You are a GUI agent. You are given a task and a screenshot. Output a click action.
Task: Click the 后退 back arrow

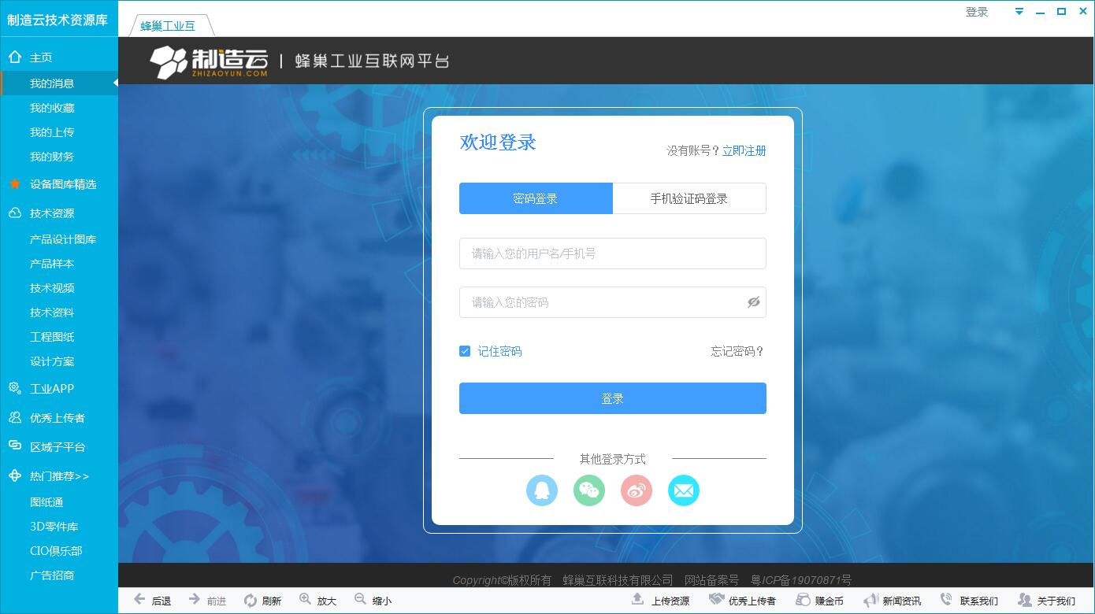[153, 601]
